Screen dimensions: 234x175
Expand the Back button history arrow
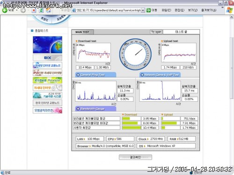coord(17,10)
